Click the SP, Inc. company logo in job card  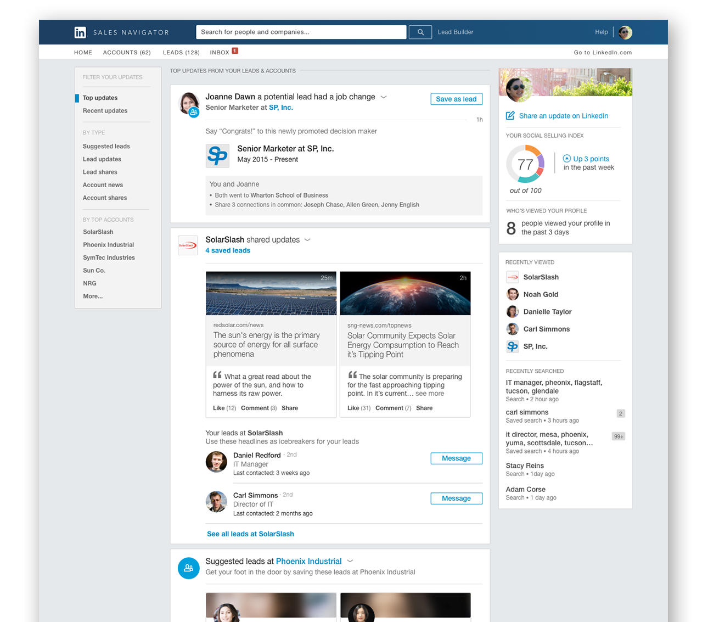217,156
